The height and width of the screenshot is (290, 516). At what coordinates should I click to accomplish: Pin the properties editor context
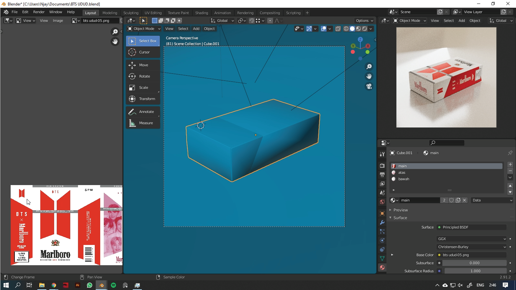510,153
